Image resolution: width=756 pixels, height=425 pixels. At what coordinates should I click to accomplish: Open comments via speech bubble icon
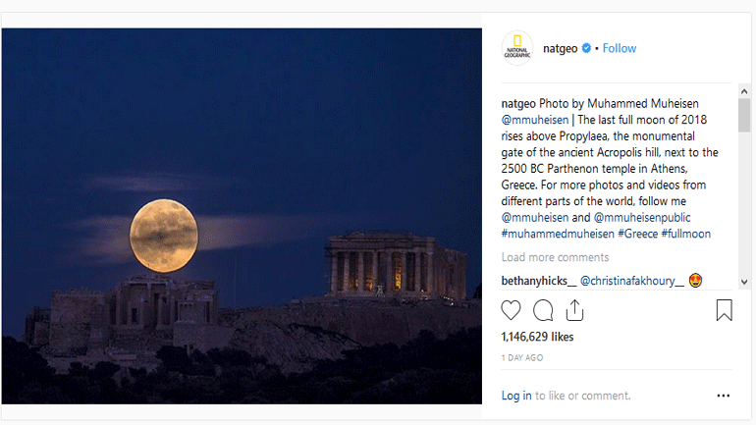543,310
